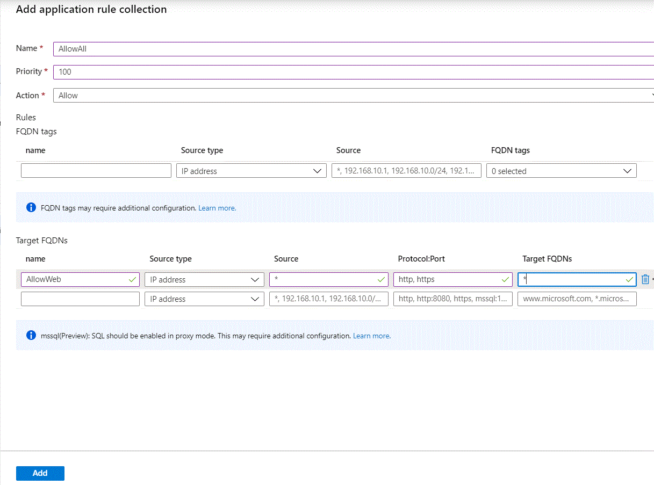Select the empty row Protocol:Port field
The image size is (654, 485).
pyautogui.click(x=452, y=299)
